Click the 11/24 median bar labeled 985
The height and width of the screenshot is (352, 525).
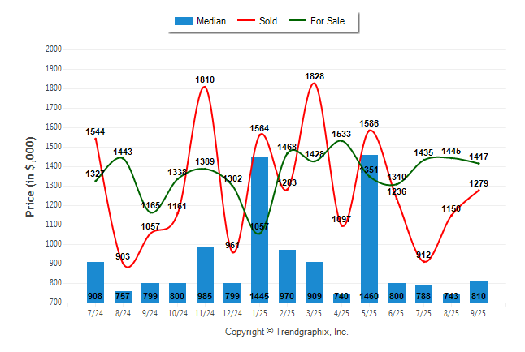click(205, 274)
